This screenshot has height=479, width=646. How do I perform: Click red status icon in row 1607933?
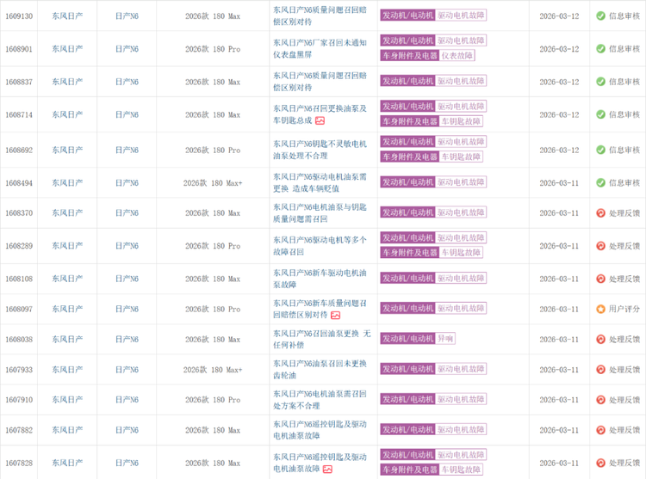pyautogui.click(x=600, y=370)
